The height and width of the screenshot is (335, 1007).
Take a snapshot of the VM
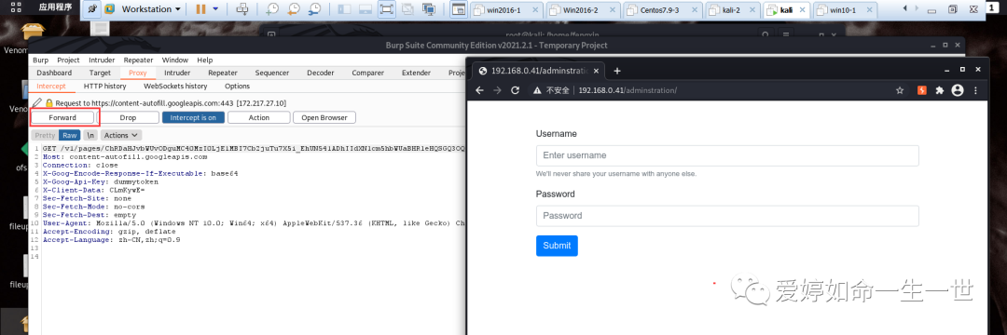[x=273, y=9]
